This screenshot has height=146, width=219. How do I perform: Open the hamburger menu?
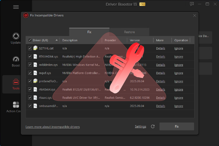point(16,7)
